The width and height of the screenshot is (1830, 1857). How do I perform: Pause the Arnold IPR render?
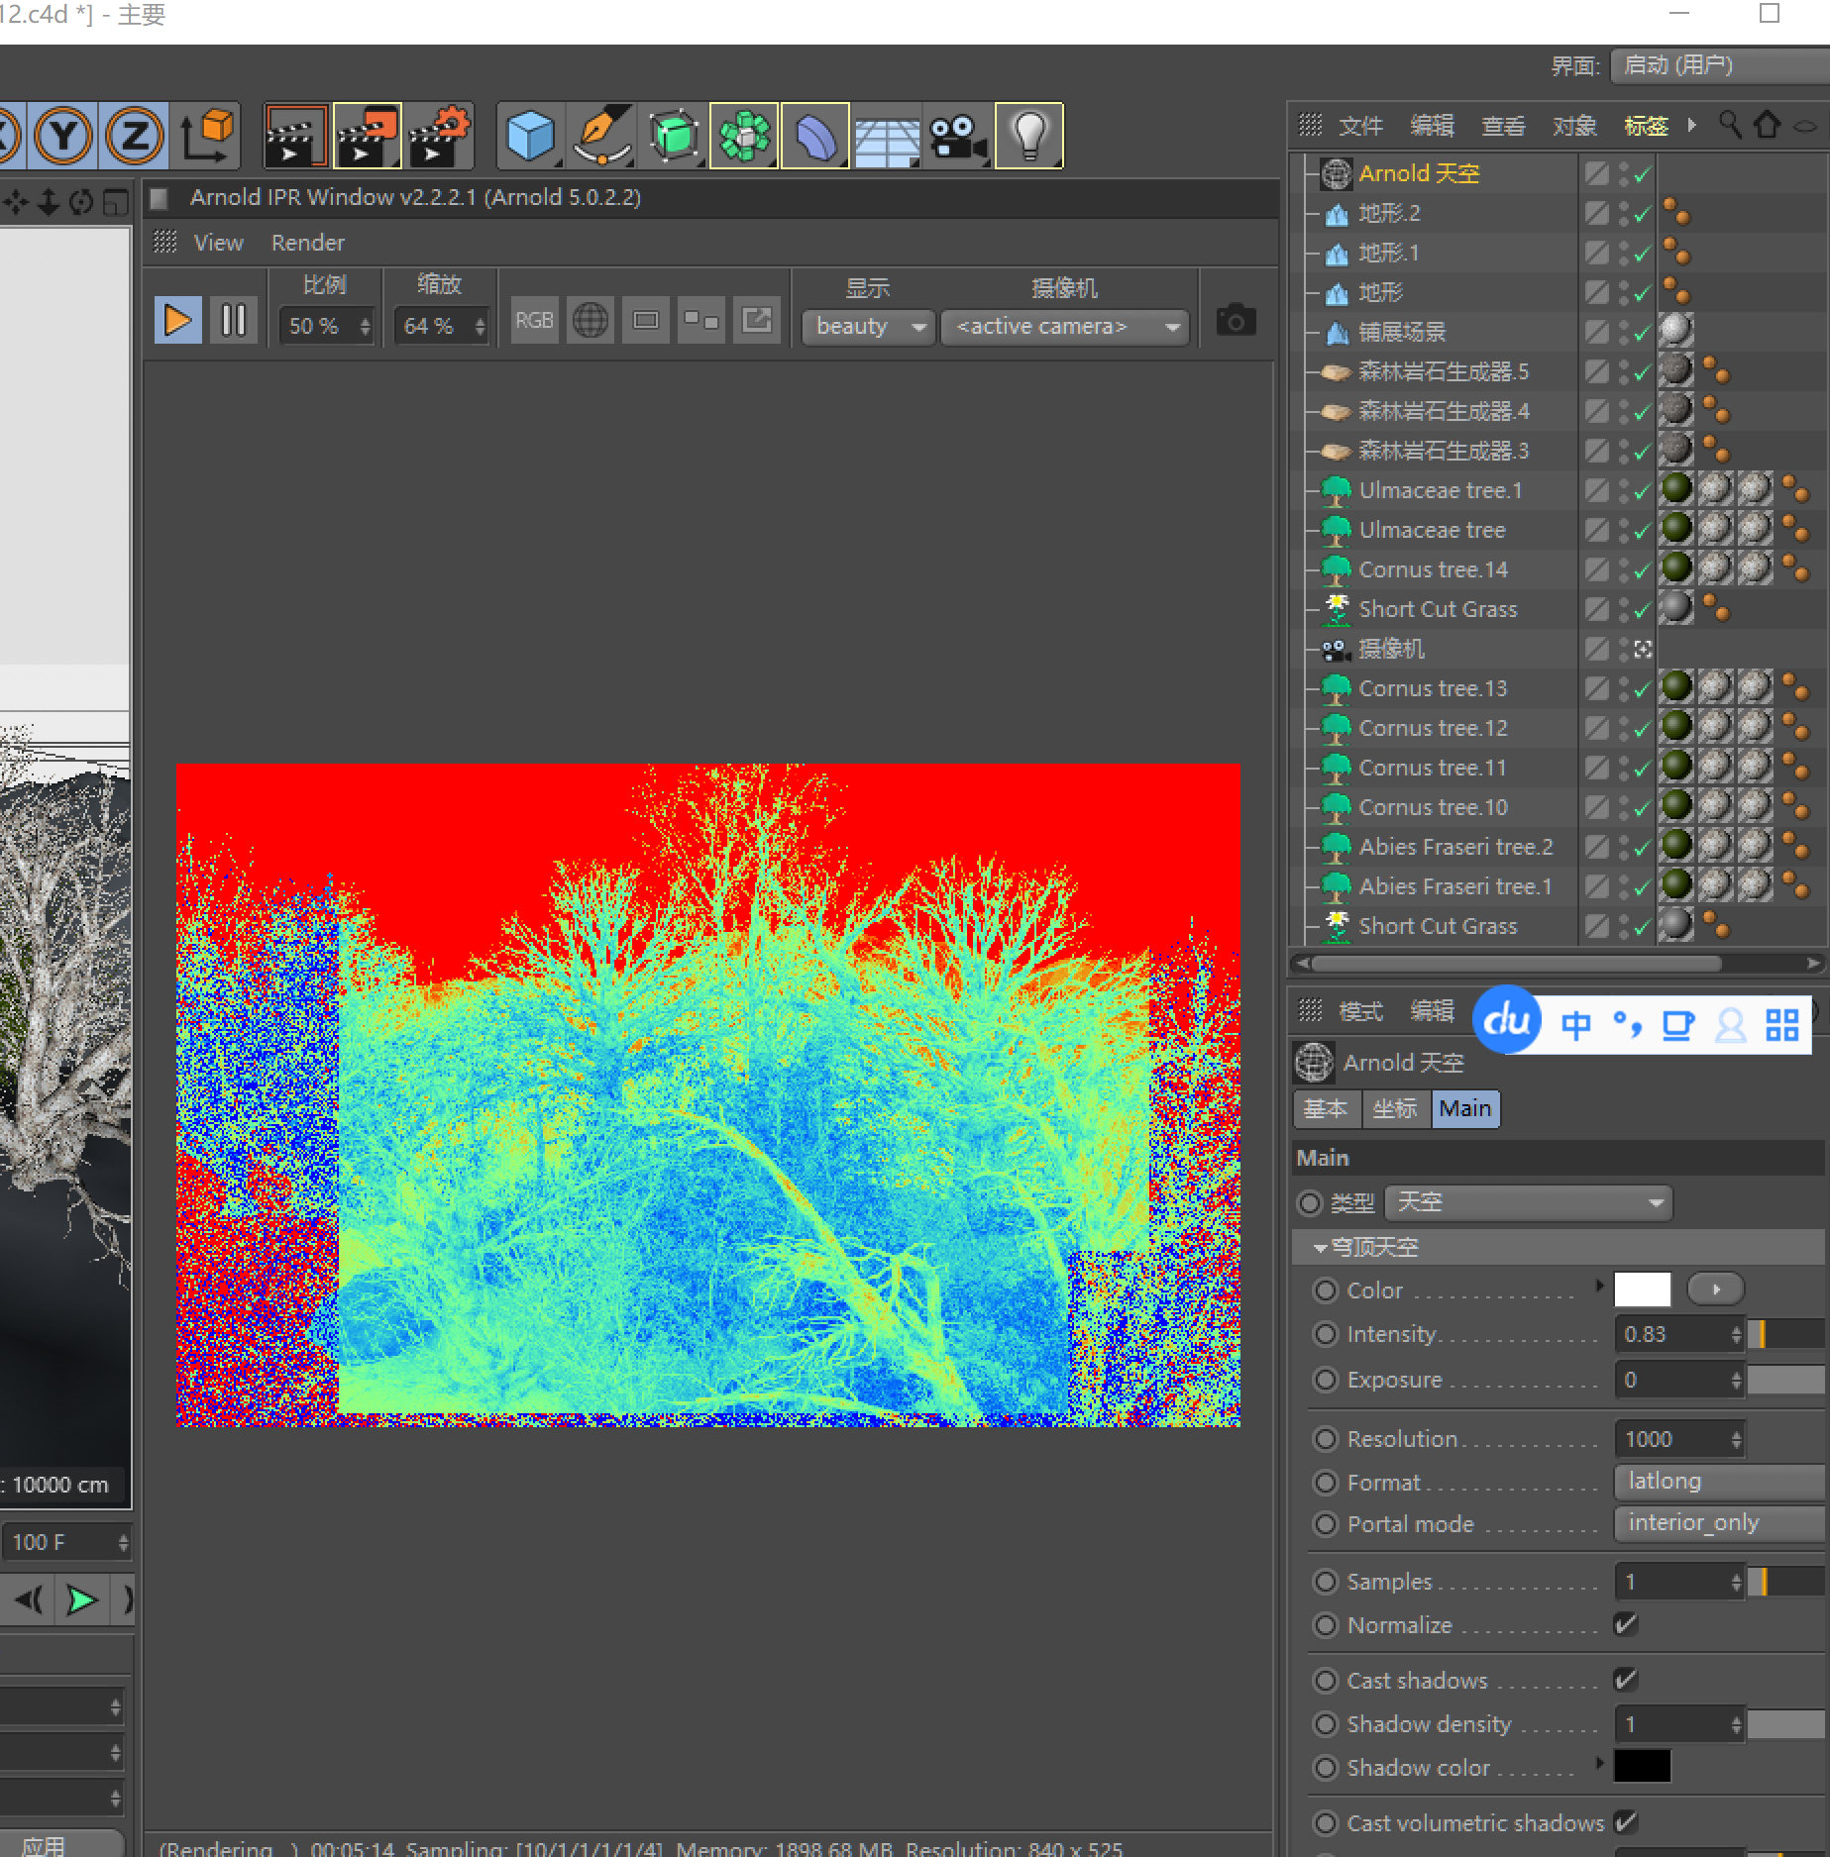234,321
